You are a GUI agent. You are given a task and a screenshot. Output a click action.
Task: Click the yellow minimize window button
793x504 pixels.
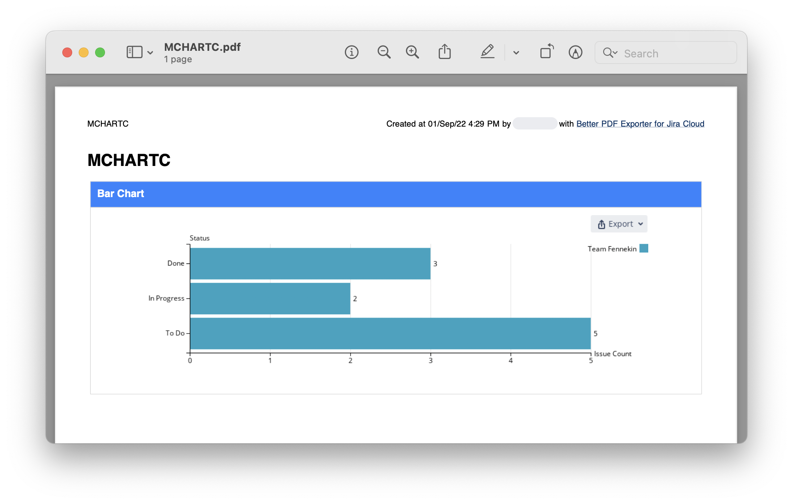coord(84,53)
